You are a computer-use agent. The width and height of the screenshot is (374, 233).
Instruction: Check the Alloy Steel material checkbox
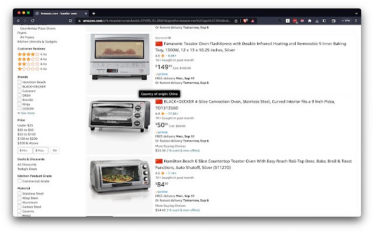tap(19, 198)
